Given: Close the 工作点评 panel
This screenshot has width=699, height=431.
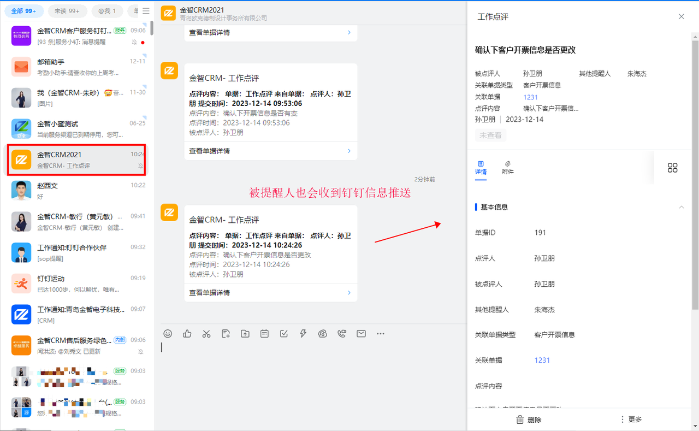Looking at the screenshot, I should [x=682, y=16].
